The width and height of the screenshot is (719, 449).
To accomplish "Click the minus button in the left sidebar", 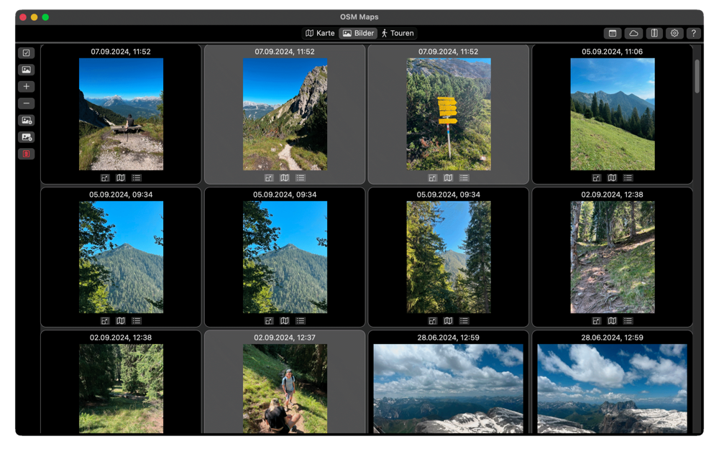I will pyautogui.click(x=26, y=103).
